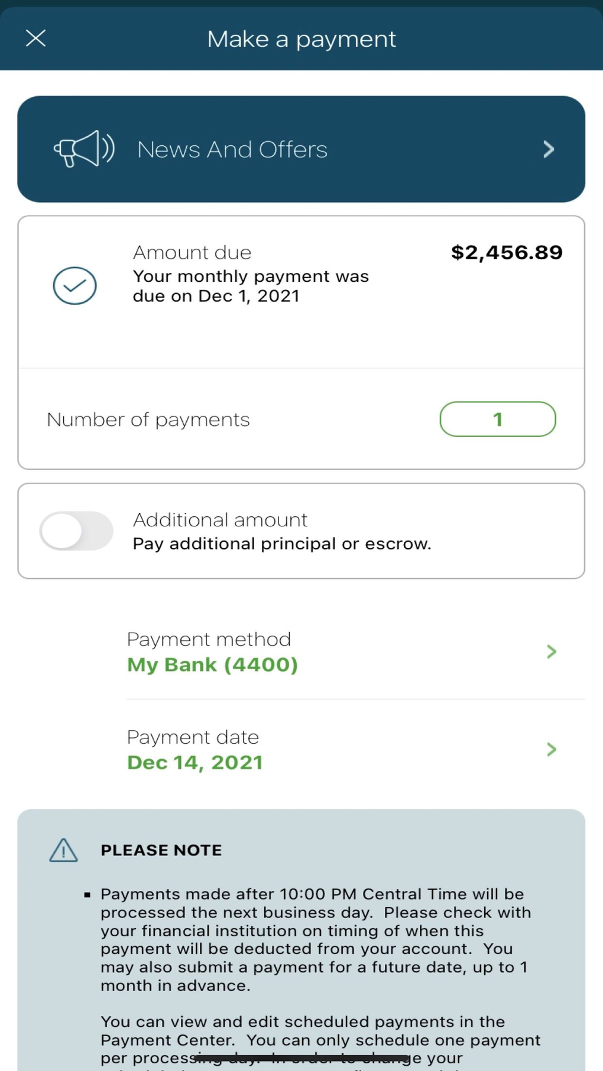Screen dimensions: 603x1071
Task: Tap the Payment date label
Action: tap(193, 737)
